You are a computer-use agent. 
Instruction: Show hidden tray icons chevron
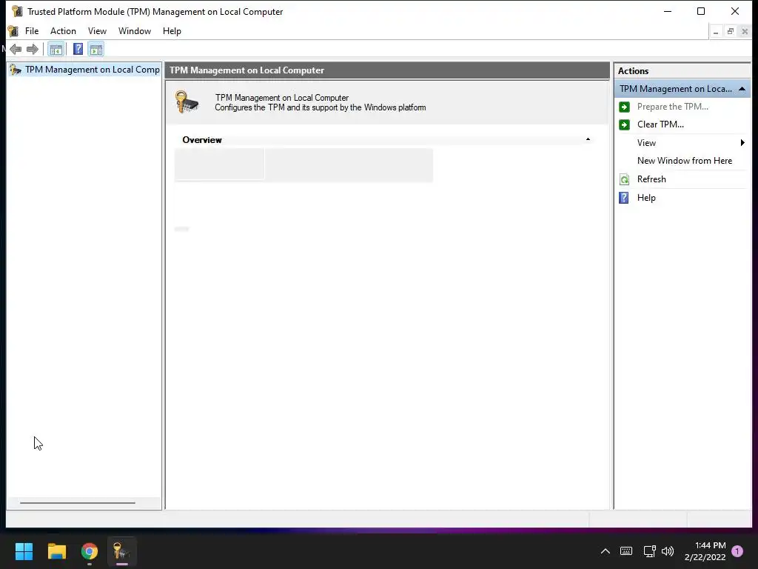(x=606, y=551)
